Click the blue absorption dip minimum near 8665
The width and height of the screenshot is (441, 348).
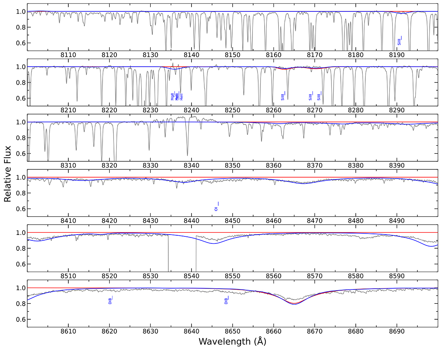coord(294,304)
